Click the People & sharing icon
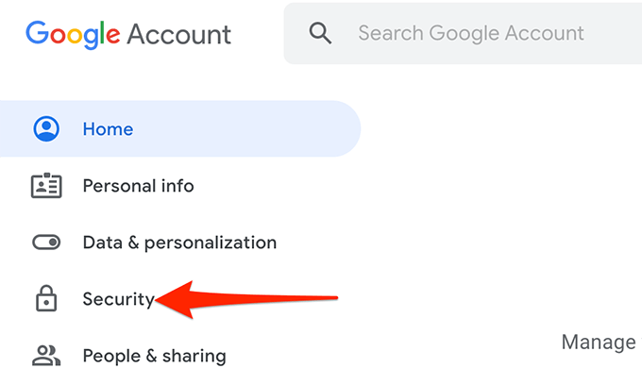Viewport: 642px width, 385px height. [x=45, y=356]
